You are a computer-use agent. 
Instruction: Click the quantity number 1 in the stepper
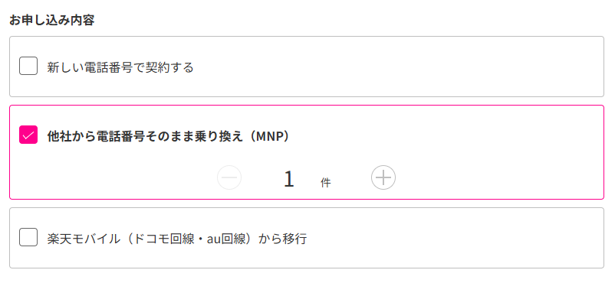(289, 179)
